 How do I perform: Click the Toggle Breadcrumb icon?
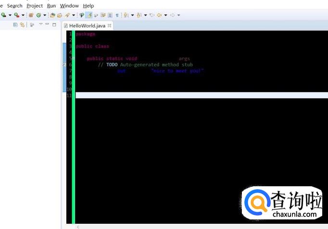coord(82,15)
